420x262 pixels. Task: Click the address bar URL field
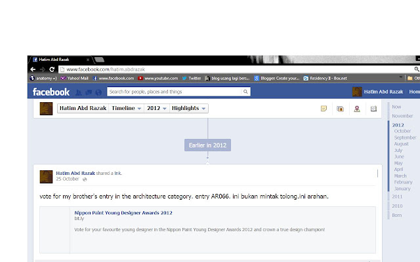click(236, 69)
